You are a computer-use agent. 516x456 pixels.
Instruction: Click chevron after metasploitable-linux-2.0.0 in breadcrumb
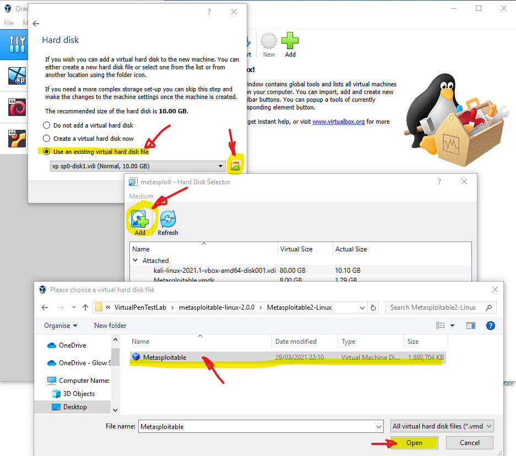point(260,307)
